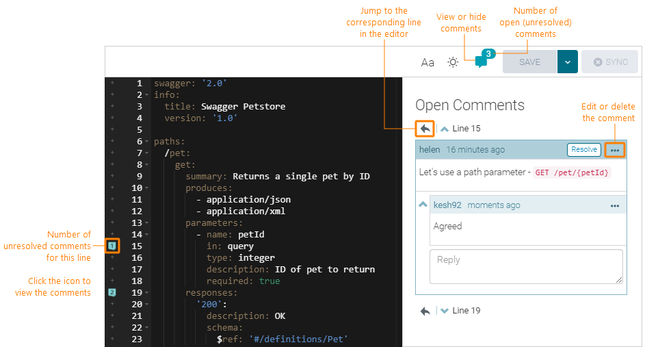Jump to line 19 in the editor
The image size is (645, 347).
[425, 311]
